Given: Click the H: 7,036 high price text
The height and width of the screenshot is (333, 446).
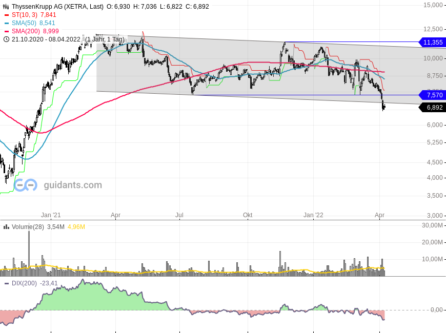Looking at the screenshot, I should [x=145, y=7].
